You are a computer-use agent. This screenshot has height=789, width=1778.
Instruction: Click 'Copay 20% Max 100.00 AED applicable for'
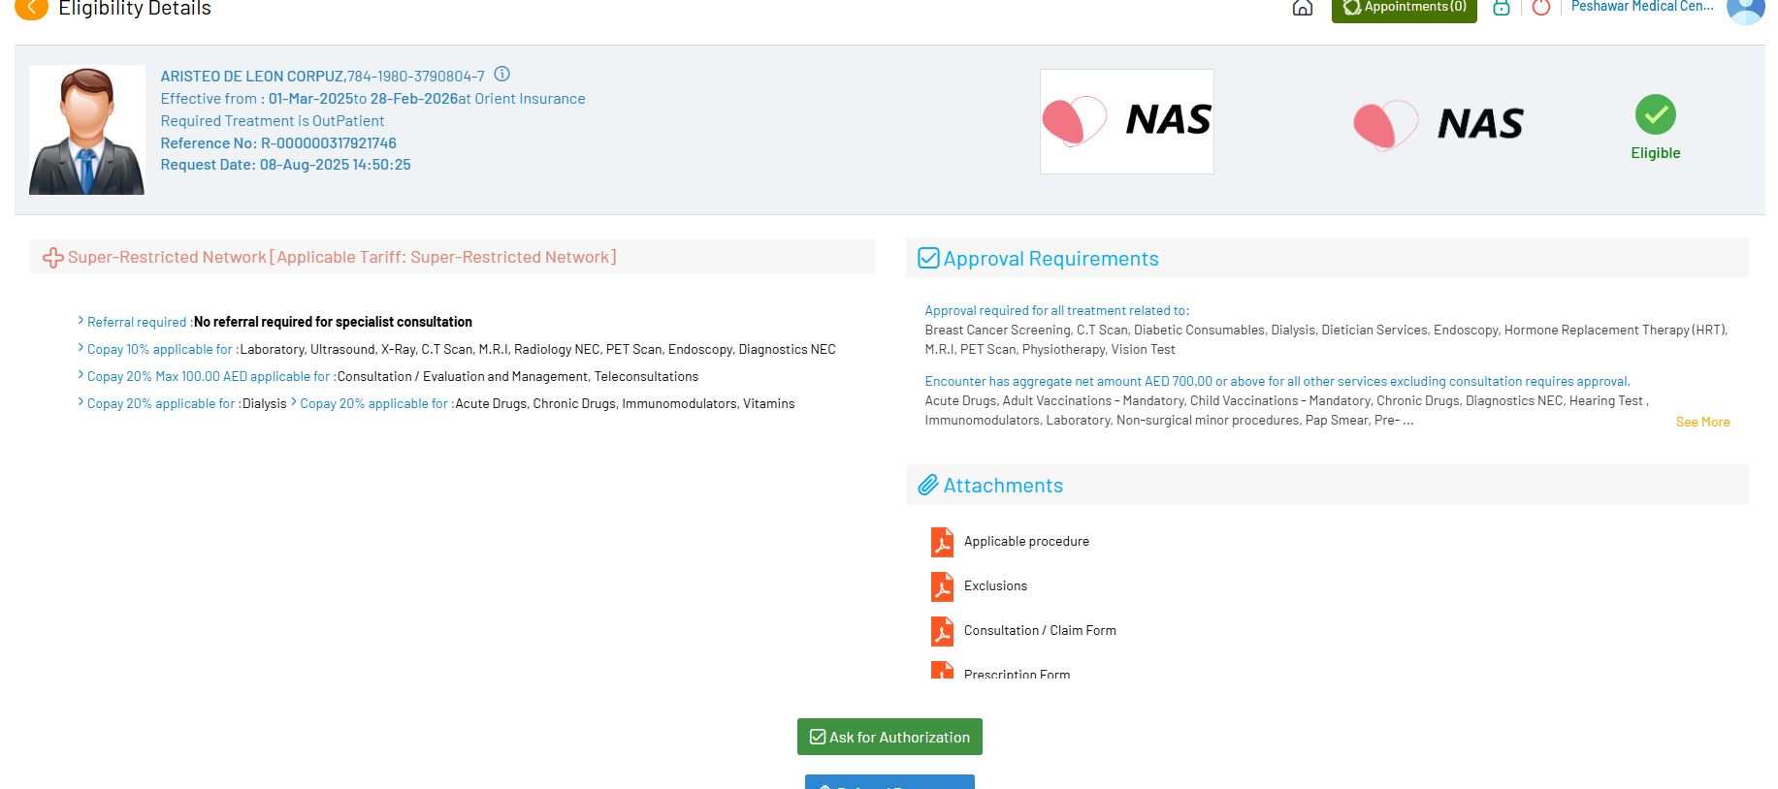point(211,376)
